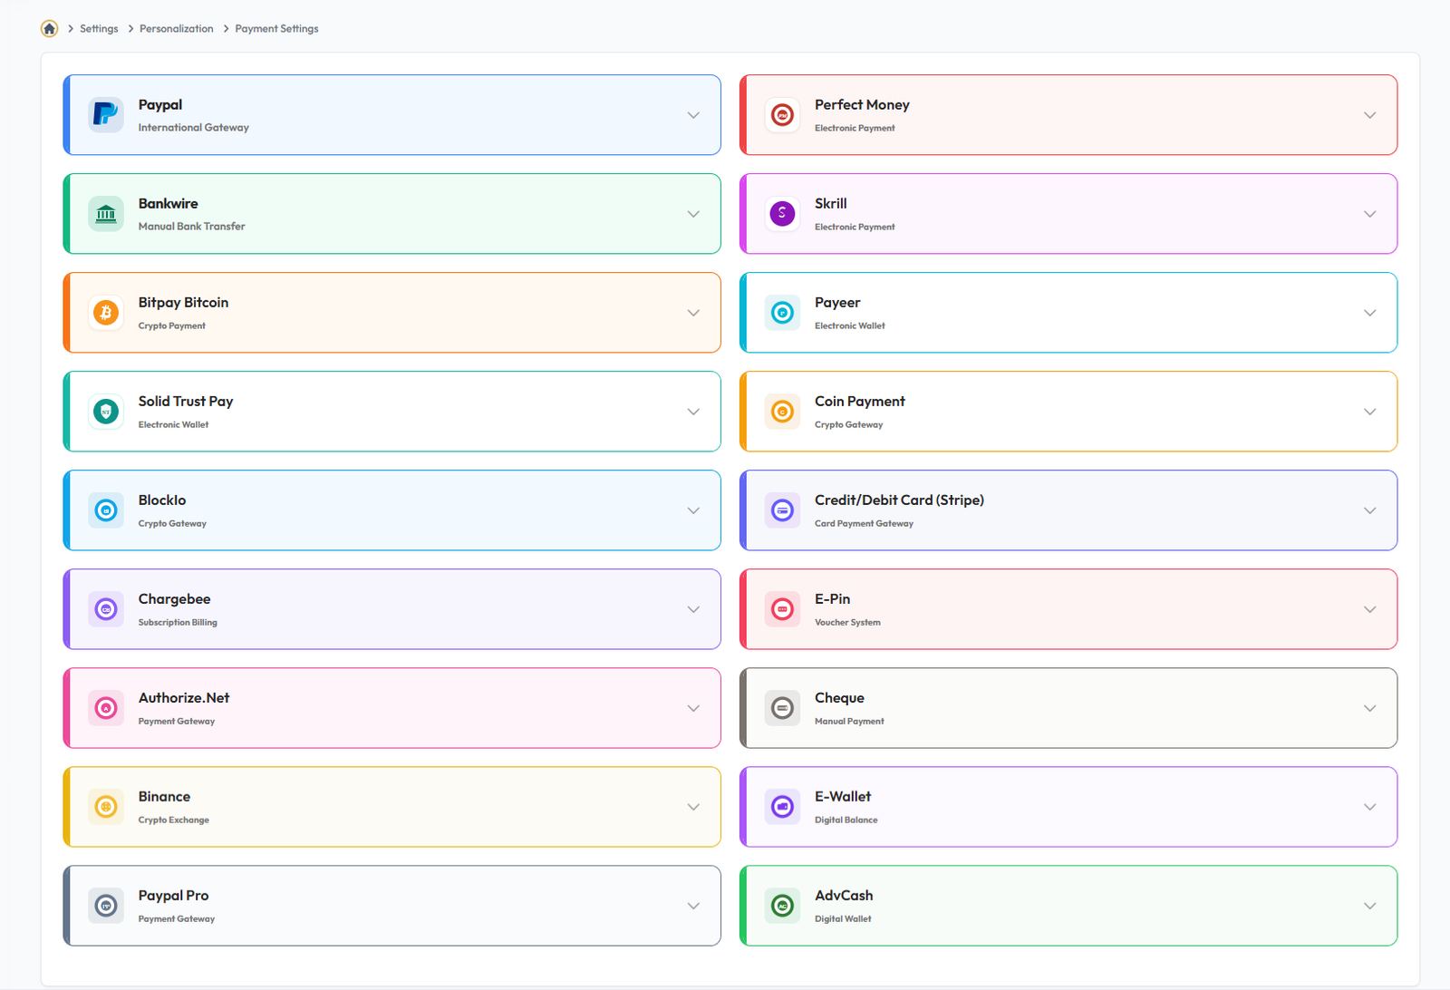
Task: Click the Coin Payment orange icon
Action: [782, 412]
